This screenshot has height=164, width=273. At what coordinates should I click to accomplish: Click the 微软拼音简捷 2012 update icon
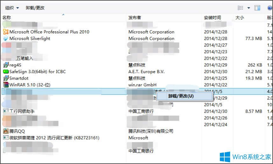(6, 138)
